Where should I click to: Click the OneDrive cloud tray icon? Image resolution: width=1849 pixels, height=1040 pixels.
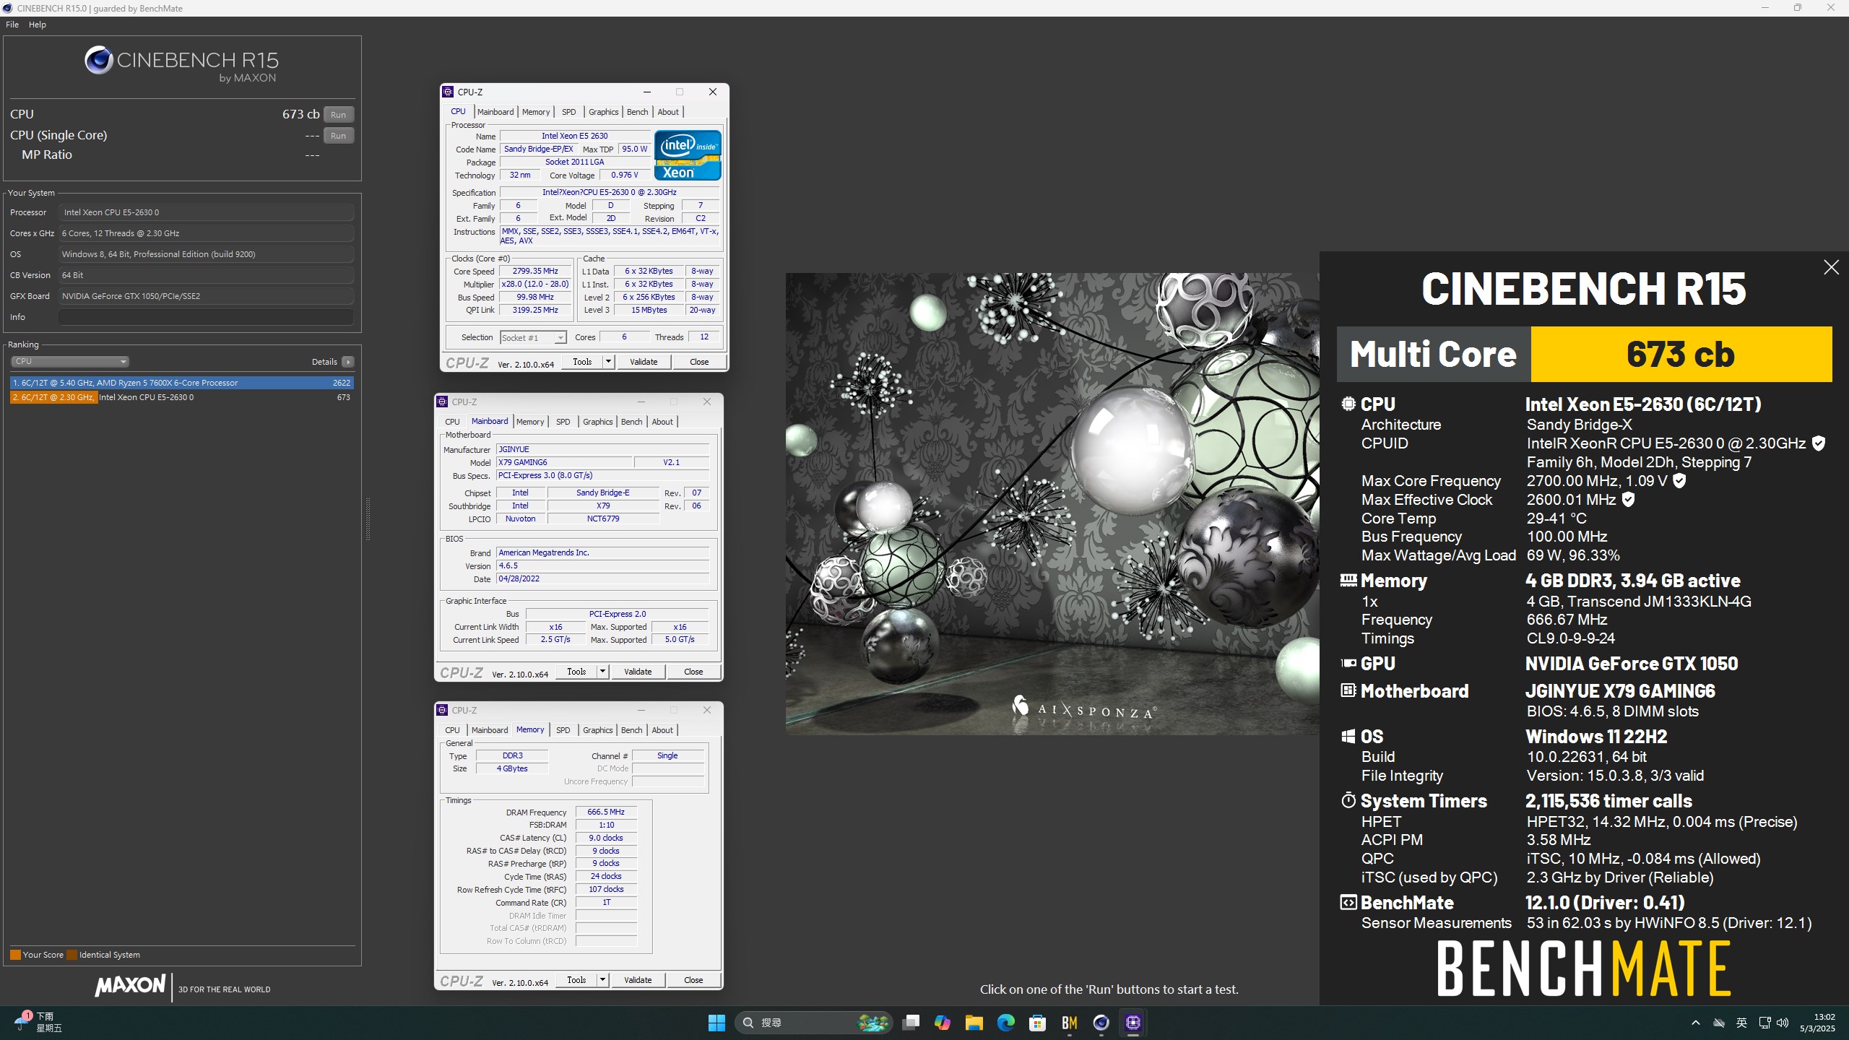1719,1023
